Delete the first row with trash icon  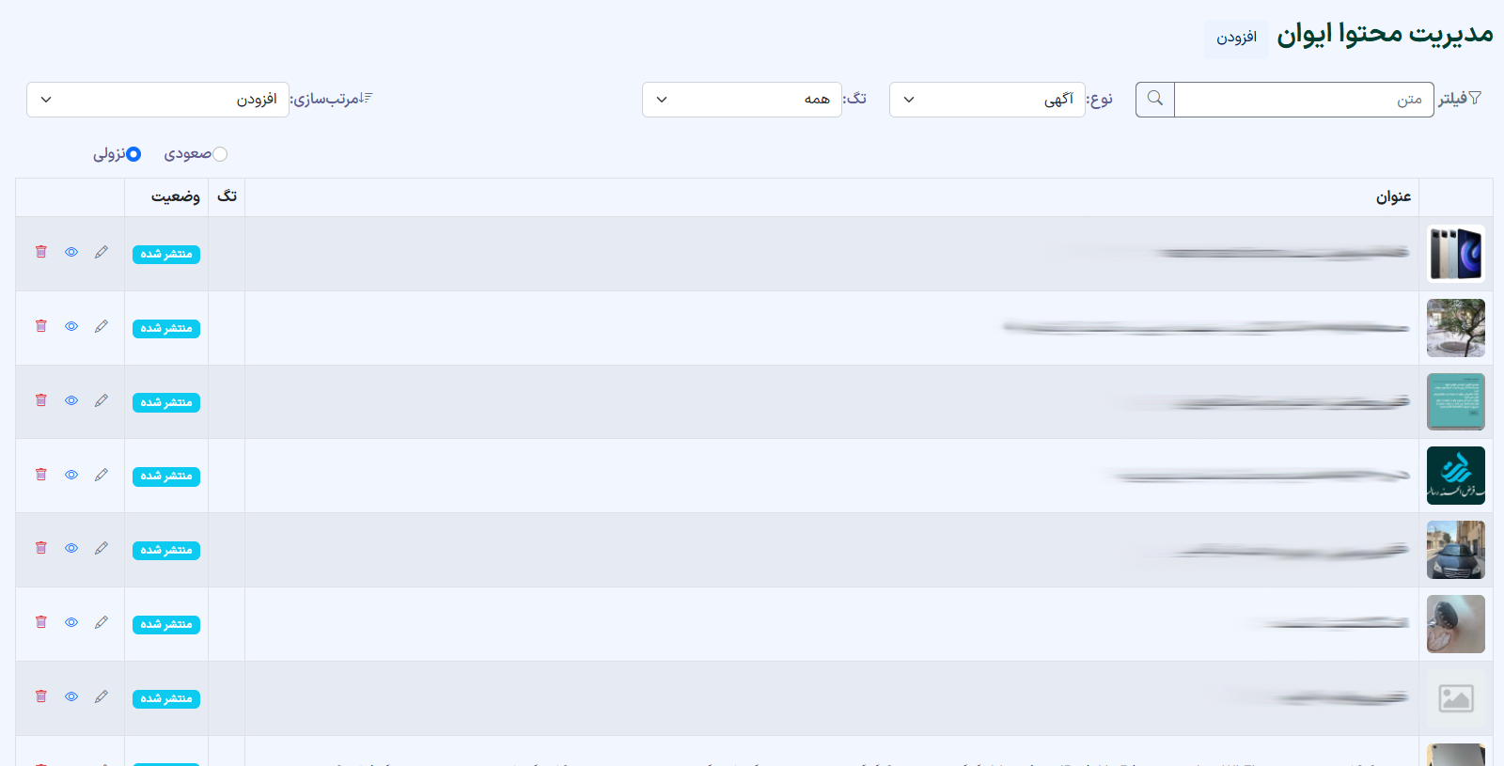(40, 252)
